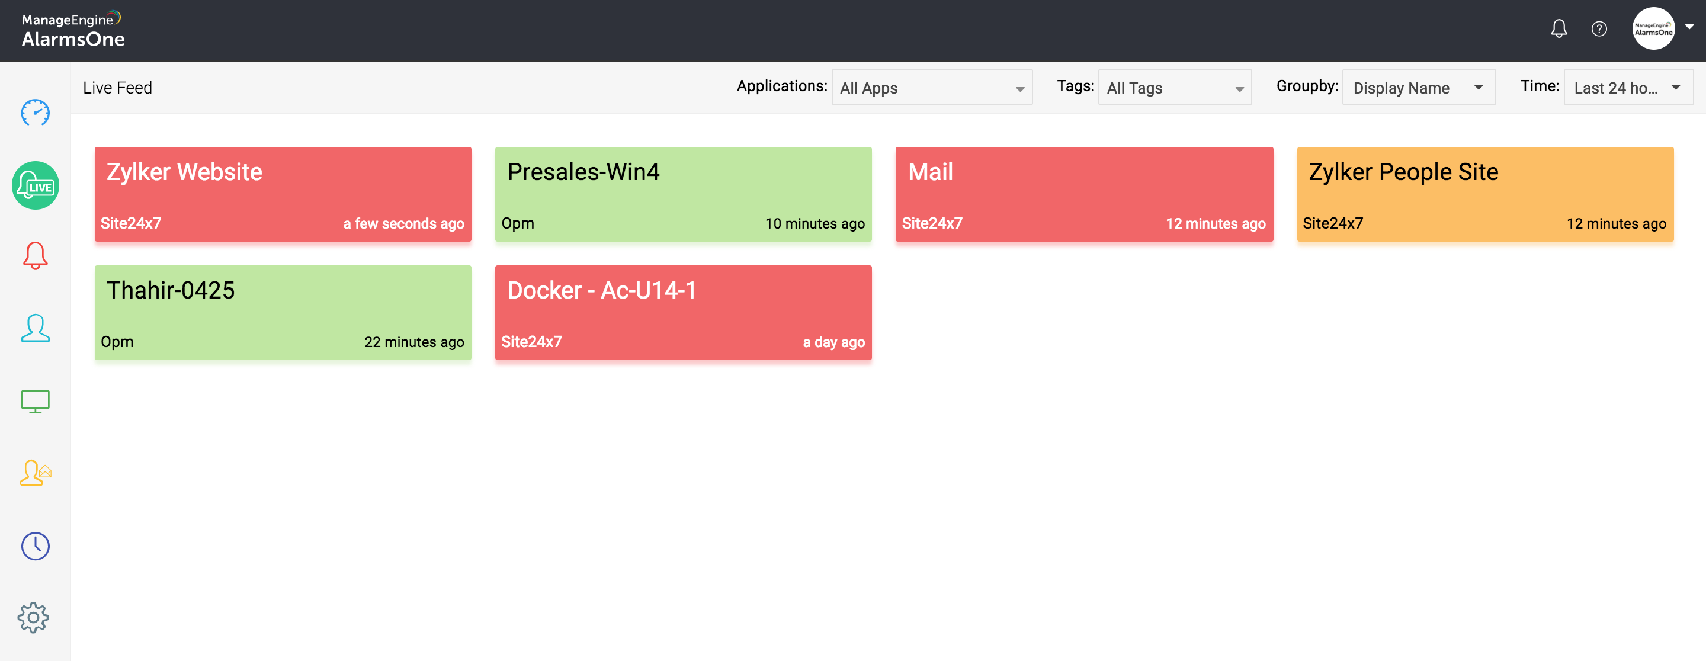
Task: Select the Live Feed icon in sidebar
Action: pos(34,185)
